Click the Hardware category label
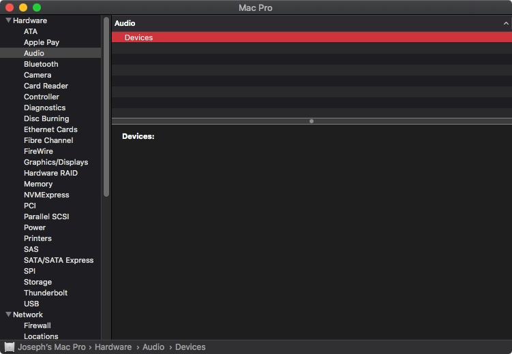This screenshot has height=354, width=512. click(30, 20)
